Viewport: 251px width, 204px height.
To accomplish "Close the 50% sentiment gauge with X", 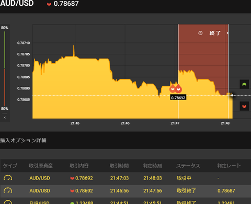I will coord(5,118).
